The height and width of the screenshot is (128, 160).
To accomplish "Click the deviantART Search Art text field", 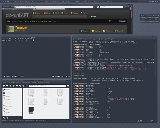I will click(59, 17).
